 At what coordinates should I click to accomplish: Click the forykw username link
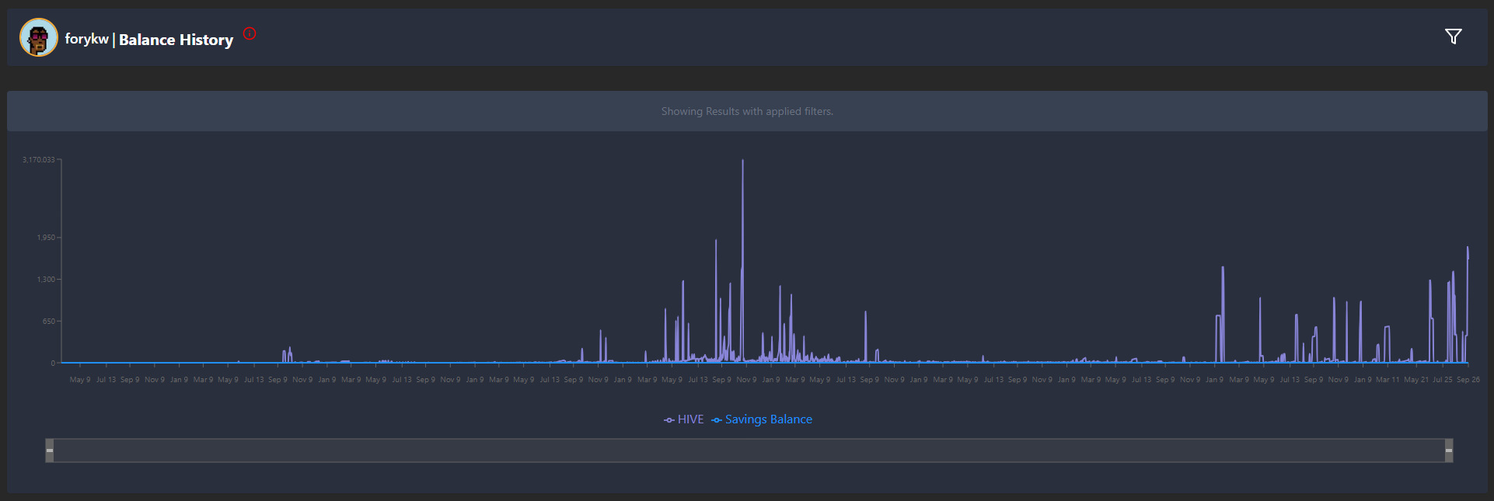(x=86, y=39)
